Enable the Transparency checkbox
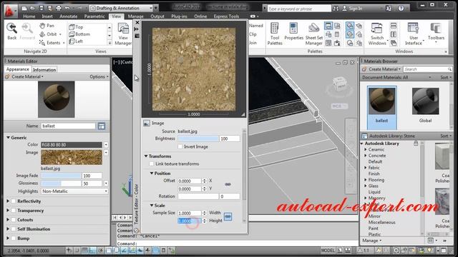 click(14, 211)
